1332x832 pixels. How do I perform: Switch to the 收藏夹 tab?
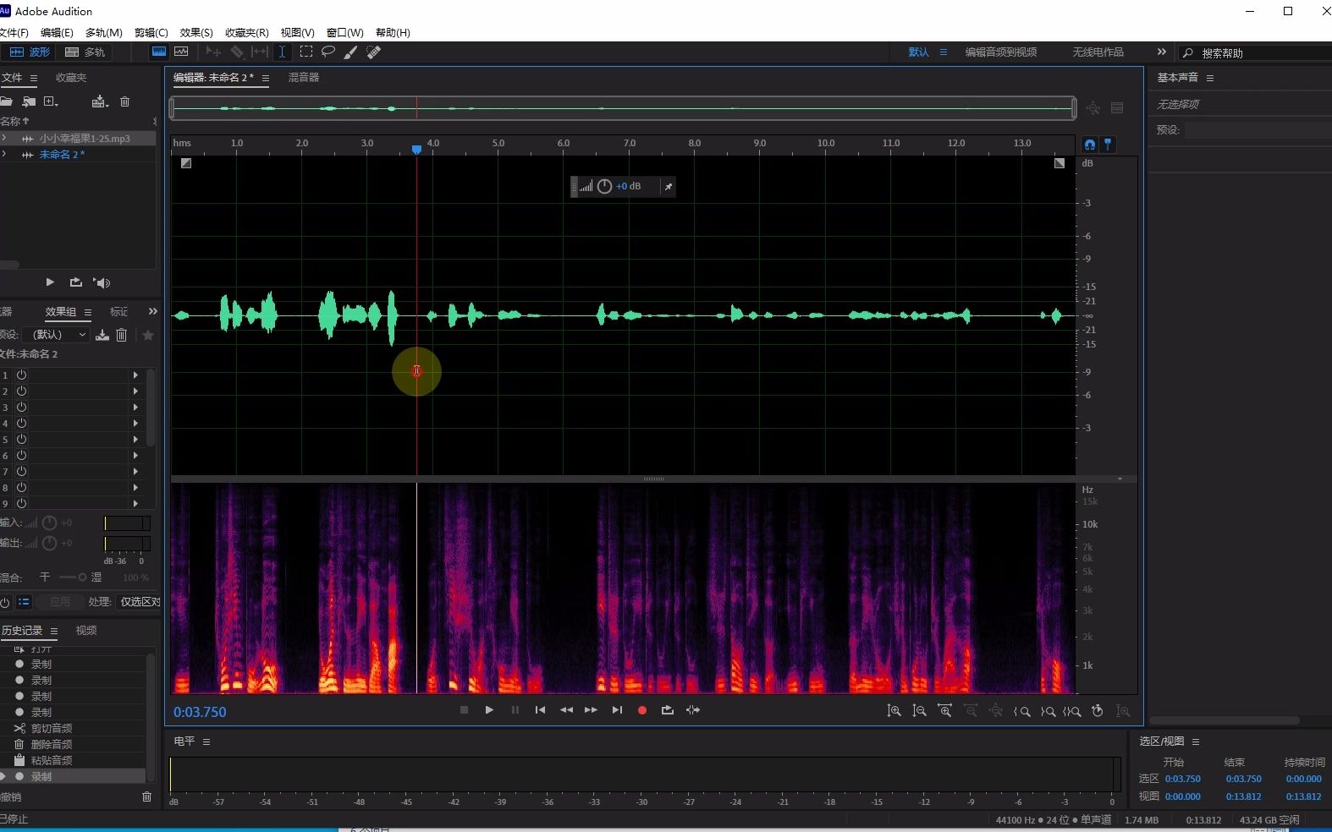(71, 78)
